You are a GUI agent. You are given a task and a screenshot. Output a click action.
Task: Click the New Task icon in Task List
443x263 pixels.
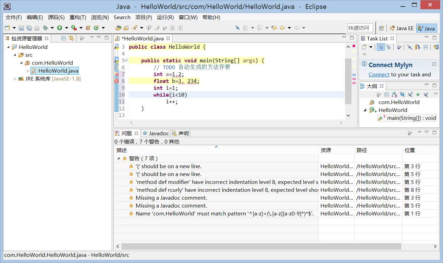click(365, 47)
